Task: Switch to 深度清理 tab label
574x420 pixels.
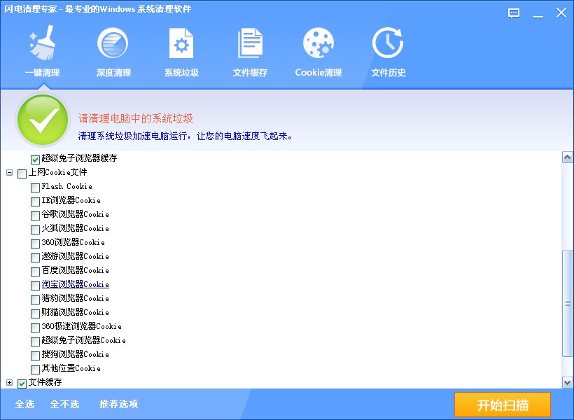Action: point(113,73)
